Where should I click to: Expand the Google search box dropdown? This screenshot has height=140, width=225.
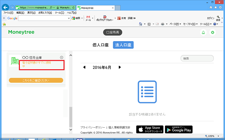pyautogui.click(x=69, y=18)
